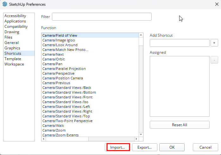
Task: Click the function list scroll down arrow
Action: coord(141,134)
